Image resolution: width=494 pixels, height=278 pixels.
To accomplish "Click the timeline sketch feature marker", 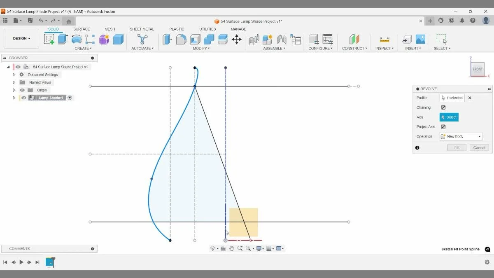I will click(50, 262).
